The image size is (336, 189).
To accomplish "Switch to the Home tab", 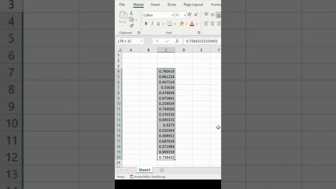I will 139,5.
